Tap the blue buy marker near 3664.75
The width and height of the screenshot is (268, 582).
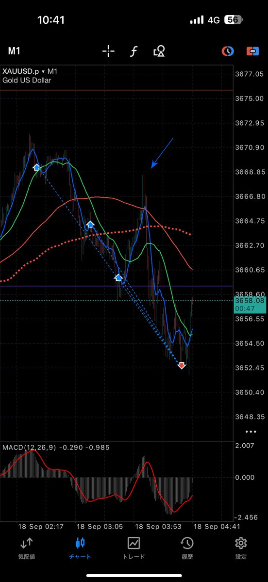click(x=90, y=224)
